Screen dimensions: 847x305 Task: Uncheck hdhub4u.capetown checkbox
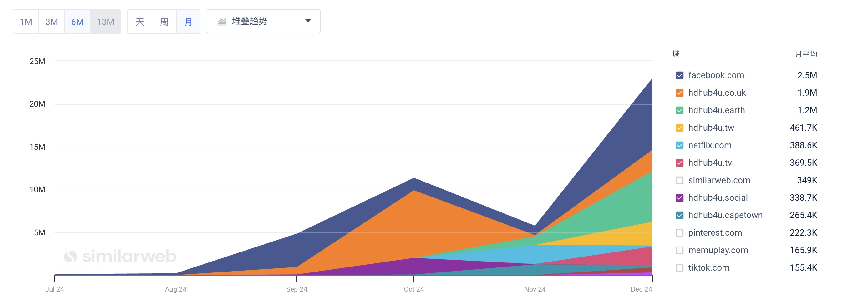680,215
